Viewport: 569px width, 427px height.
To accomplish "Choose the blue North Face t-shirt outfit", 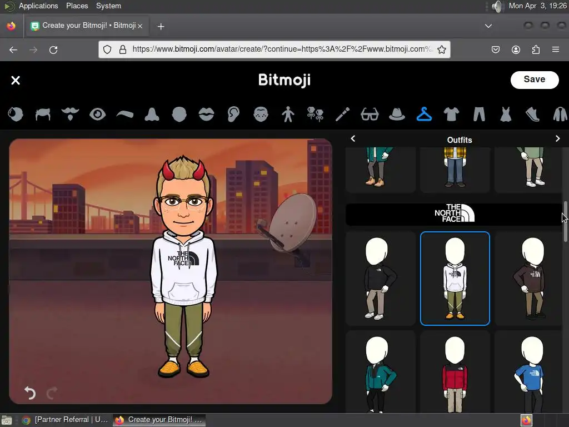I will 528,372.
